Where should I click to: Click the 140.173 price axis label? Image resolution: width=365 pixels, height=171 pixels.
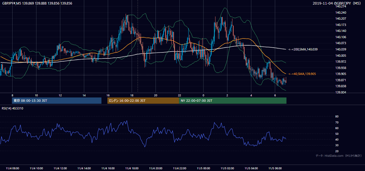coord(341,25)
